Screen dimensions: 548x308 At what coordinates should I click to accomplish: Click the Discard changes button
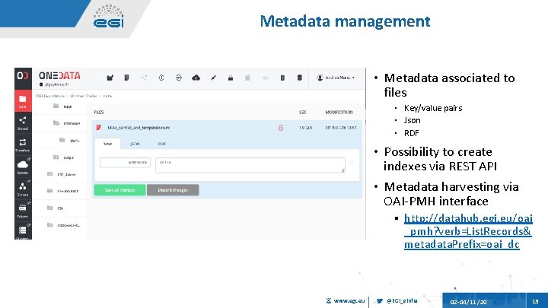173,190
